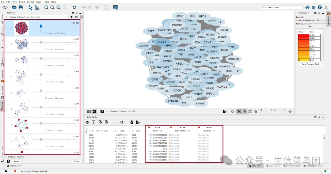Toggle edge selection mode in view toolbar

pyautogui.click(x=245, y=112)
